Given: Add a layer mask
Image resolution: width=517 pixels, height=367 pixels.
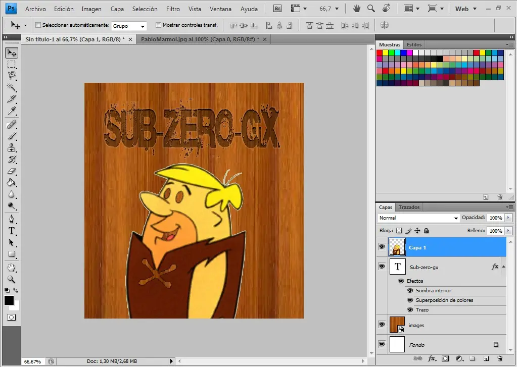Looking at the screenshot, I should pyautogui.click(x=445, y=358).
